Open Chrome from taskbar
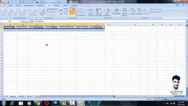 click(38, 103)
